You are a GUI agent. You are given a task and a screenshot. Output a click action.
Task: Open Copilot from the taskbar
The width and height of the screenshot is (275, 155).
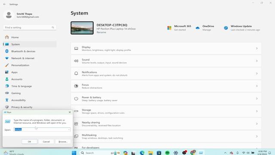tap(125, 153)
